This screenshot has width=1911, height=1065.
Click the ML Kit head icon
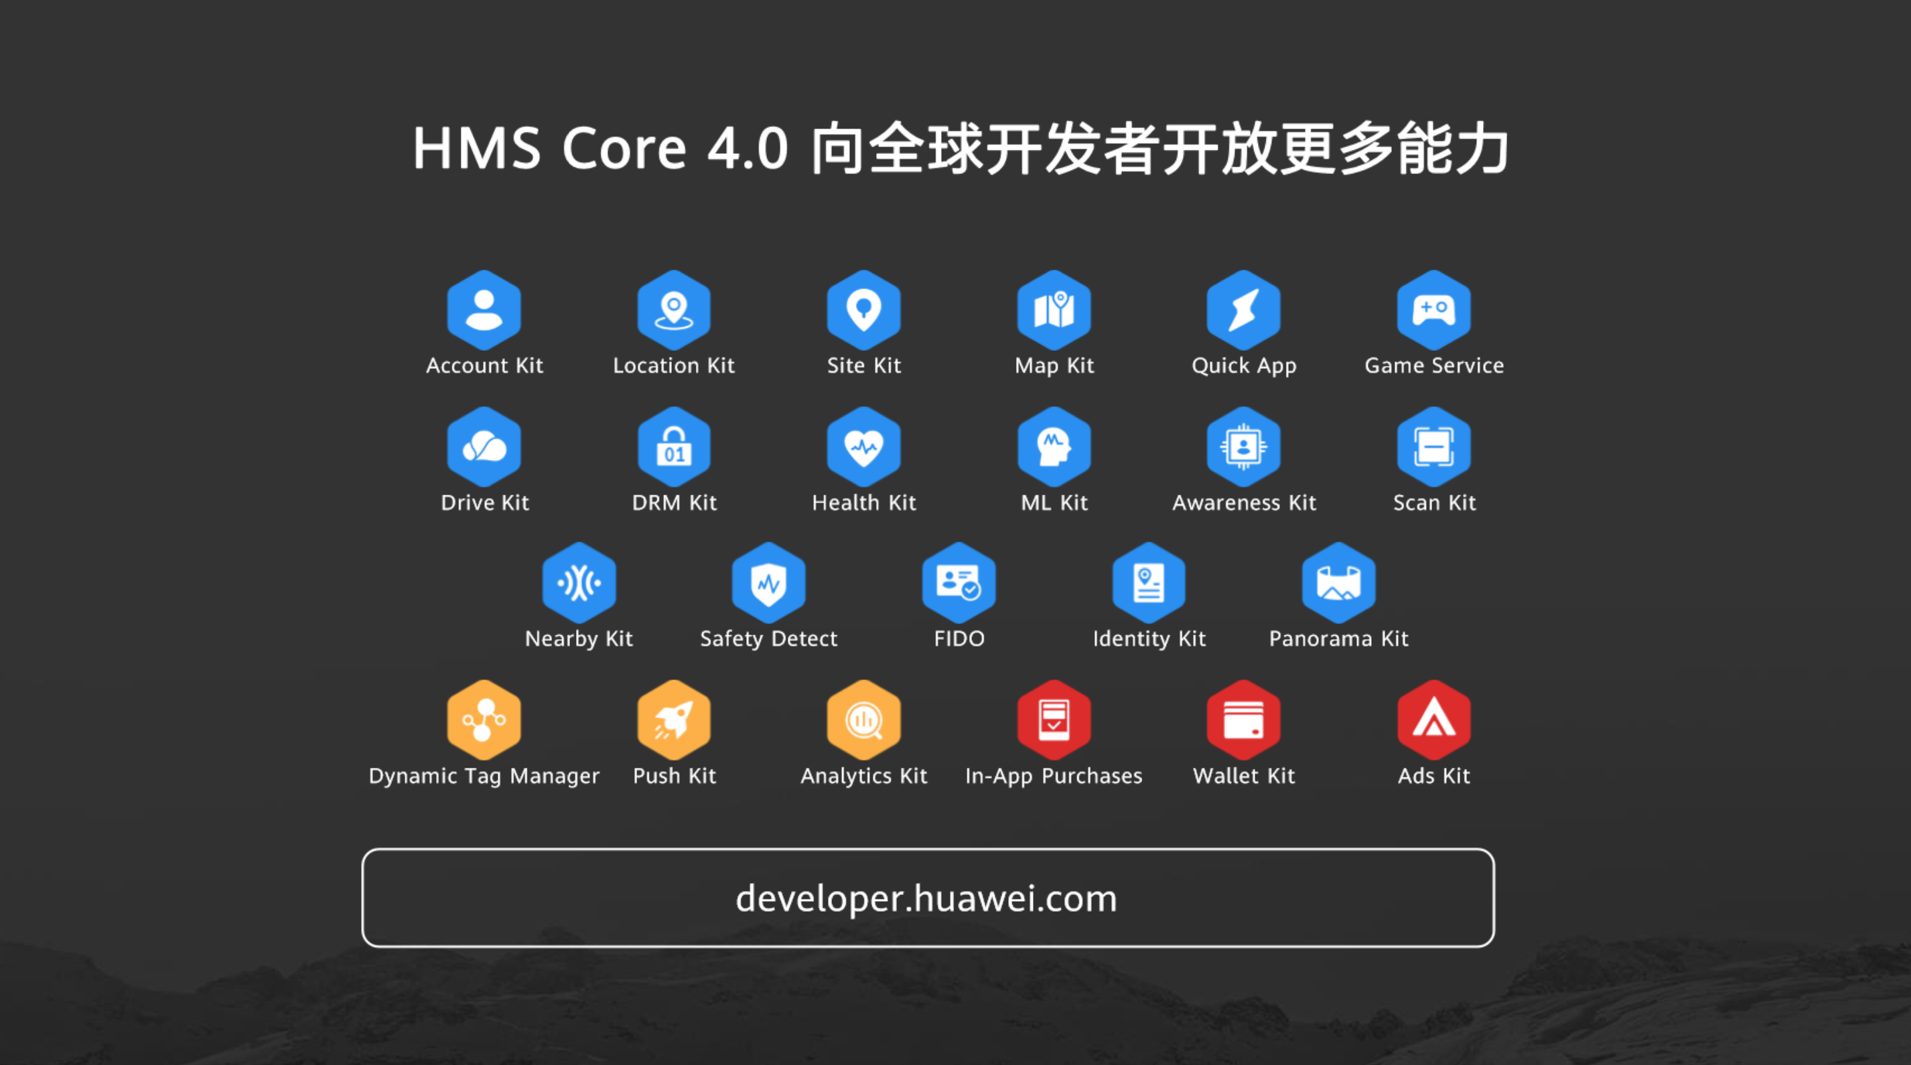[1054, 447]
